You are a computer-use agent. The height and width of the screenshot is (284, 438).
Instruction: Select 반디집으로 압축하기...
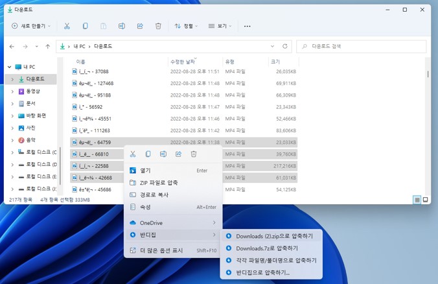[271, 272]
